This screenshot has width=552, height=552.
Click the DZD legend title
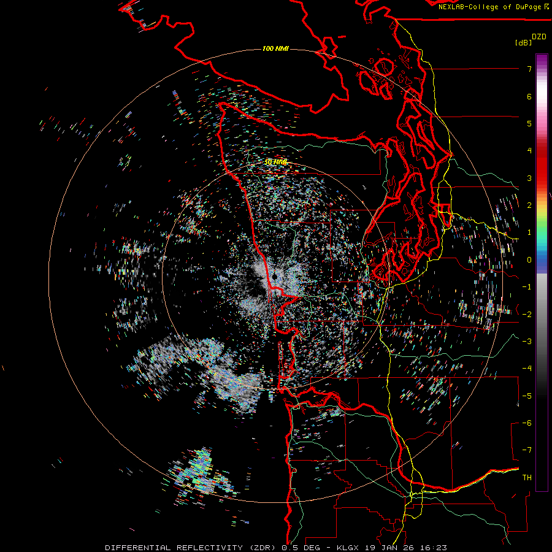[x=539, y=37]
